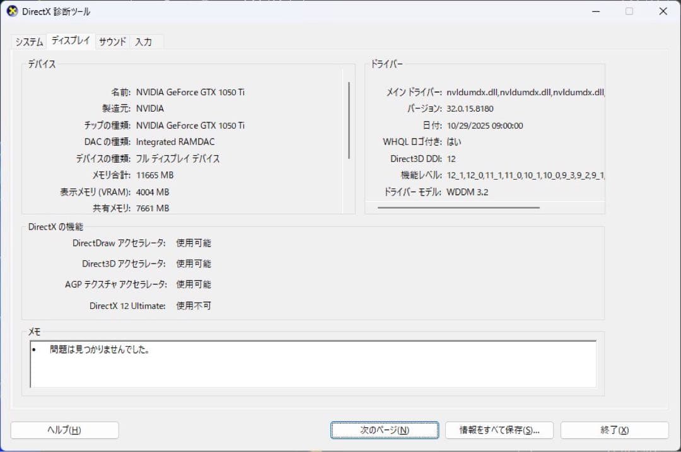Click the VRAM value 4004 MB

coord(153,192)
